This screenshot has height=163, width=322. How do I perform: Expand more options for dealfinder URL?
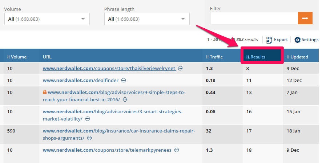124,80
